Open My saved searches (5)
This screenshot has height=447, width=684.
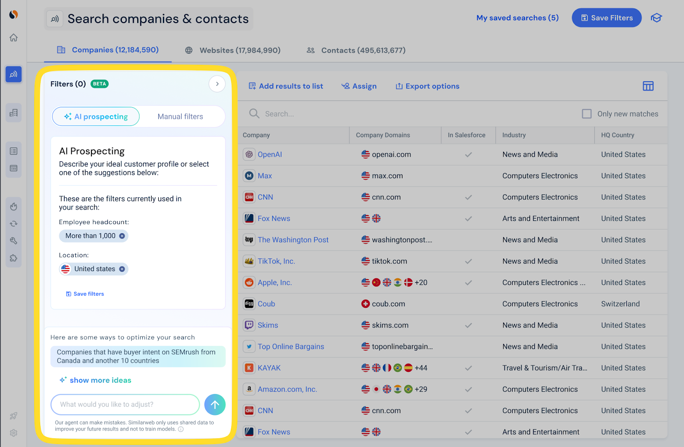tap(518, 18)
